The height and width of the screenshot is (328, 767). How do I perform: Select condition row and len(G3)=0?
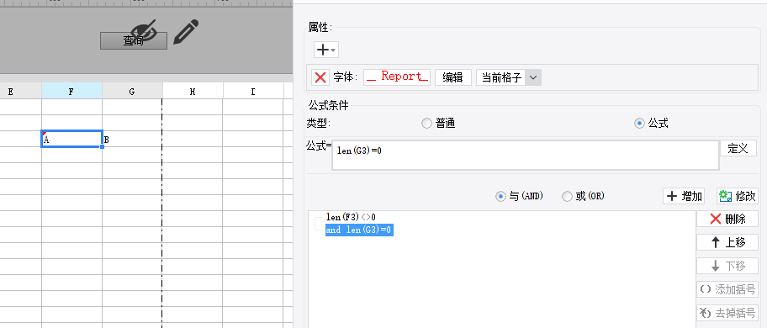coord(360,230)
